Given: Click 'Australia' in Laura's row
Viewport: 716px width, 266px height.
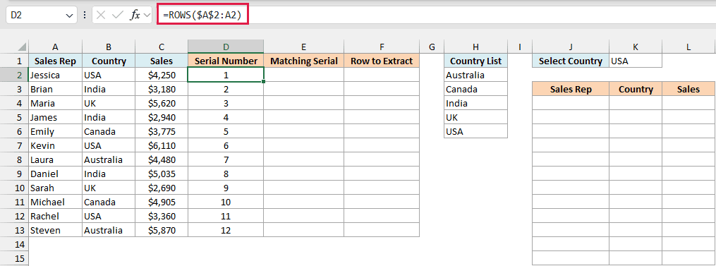Looking at the screenshot, I should click(x=109, y=159).
